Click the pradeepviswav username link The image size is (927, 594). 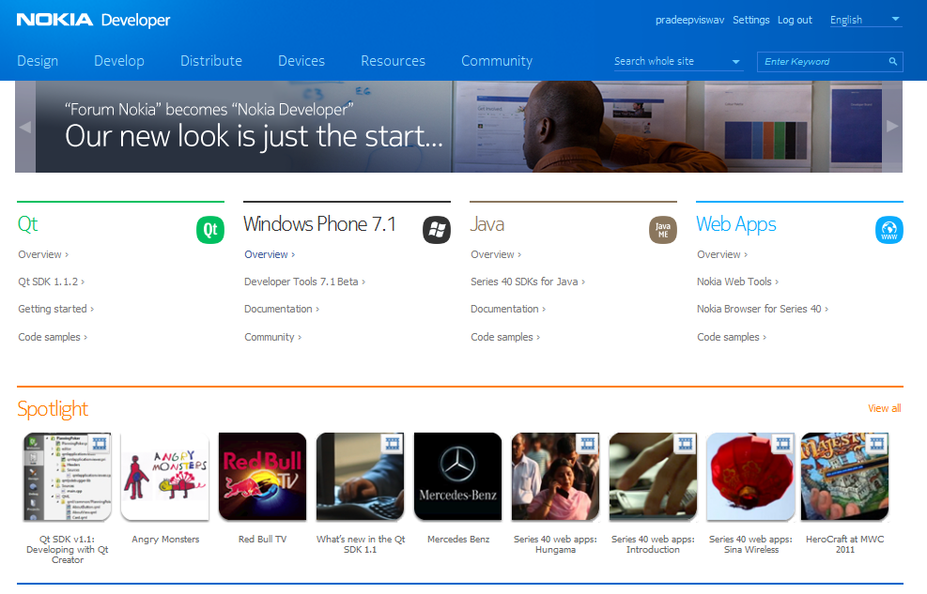690,20
